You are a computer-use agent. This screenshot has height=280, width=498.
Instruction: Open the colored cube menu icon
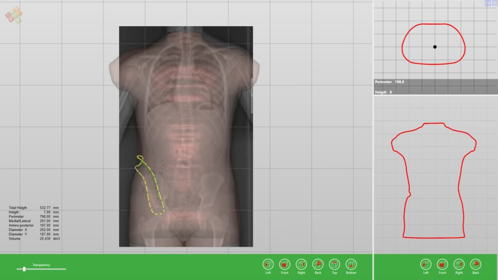[13, 14]
